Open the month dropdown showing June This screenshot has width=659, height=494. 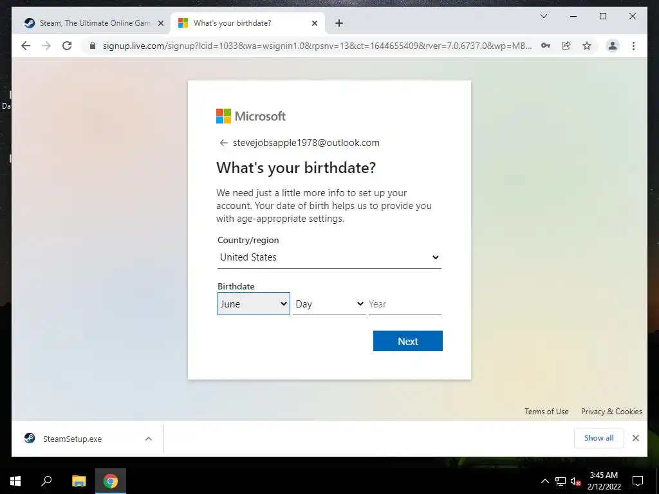click(254, 304)
